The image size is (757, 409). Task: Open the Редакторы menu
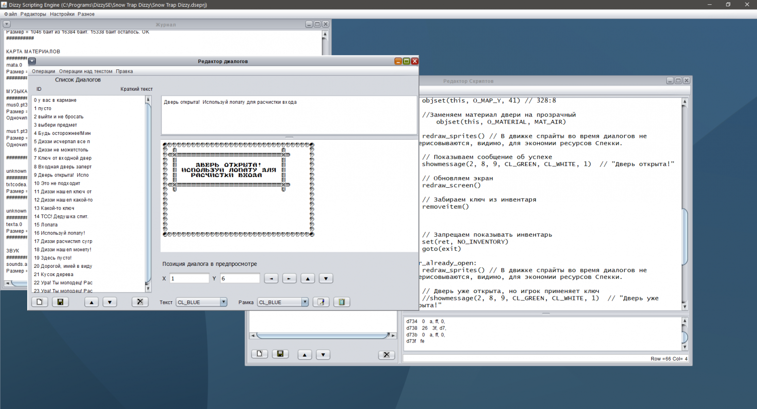click(x=33, y=14)
